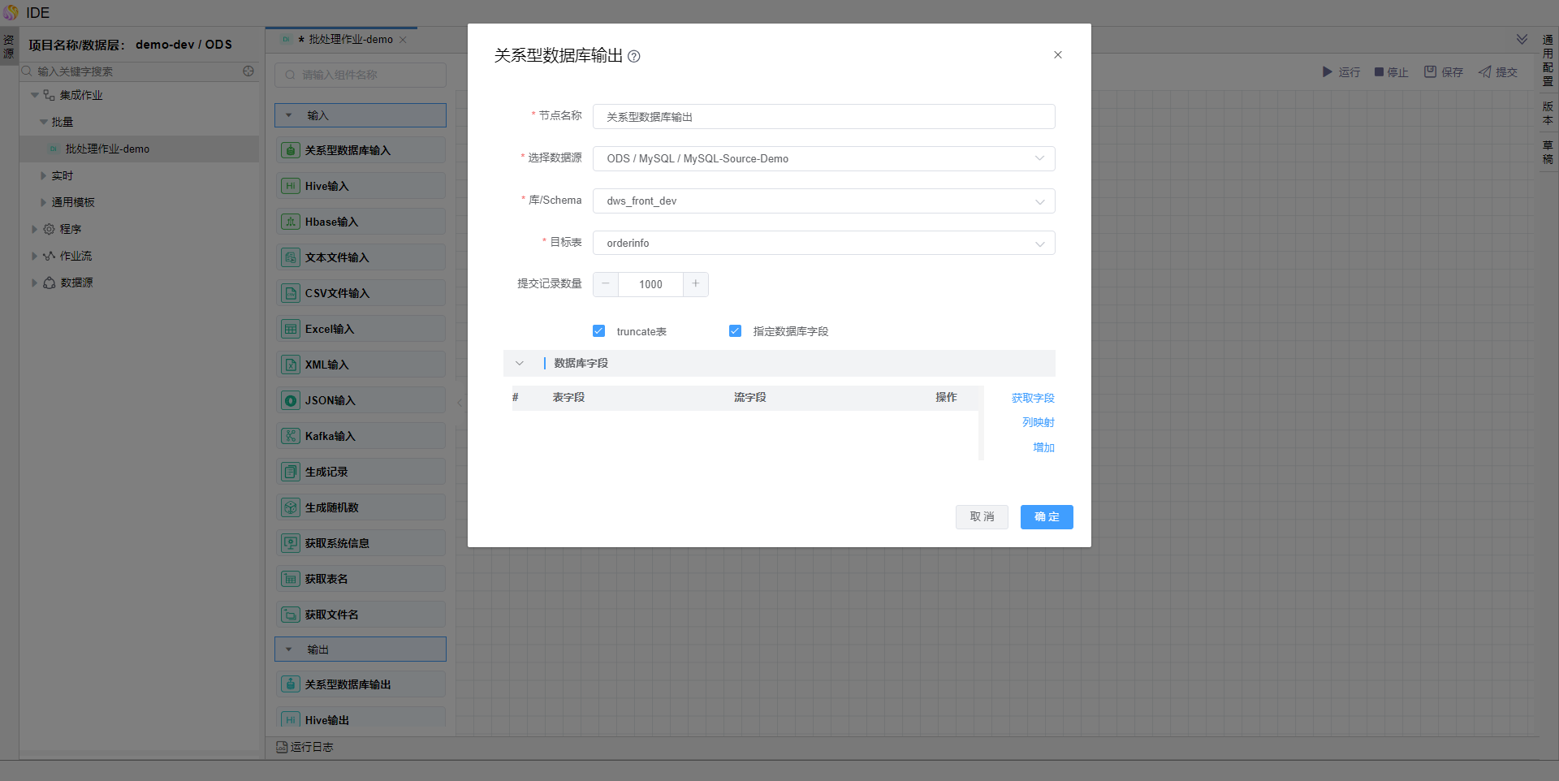
Task: Click the 停止 stop icon in toolbar
Action: 1379,72
